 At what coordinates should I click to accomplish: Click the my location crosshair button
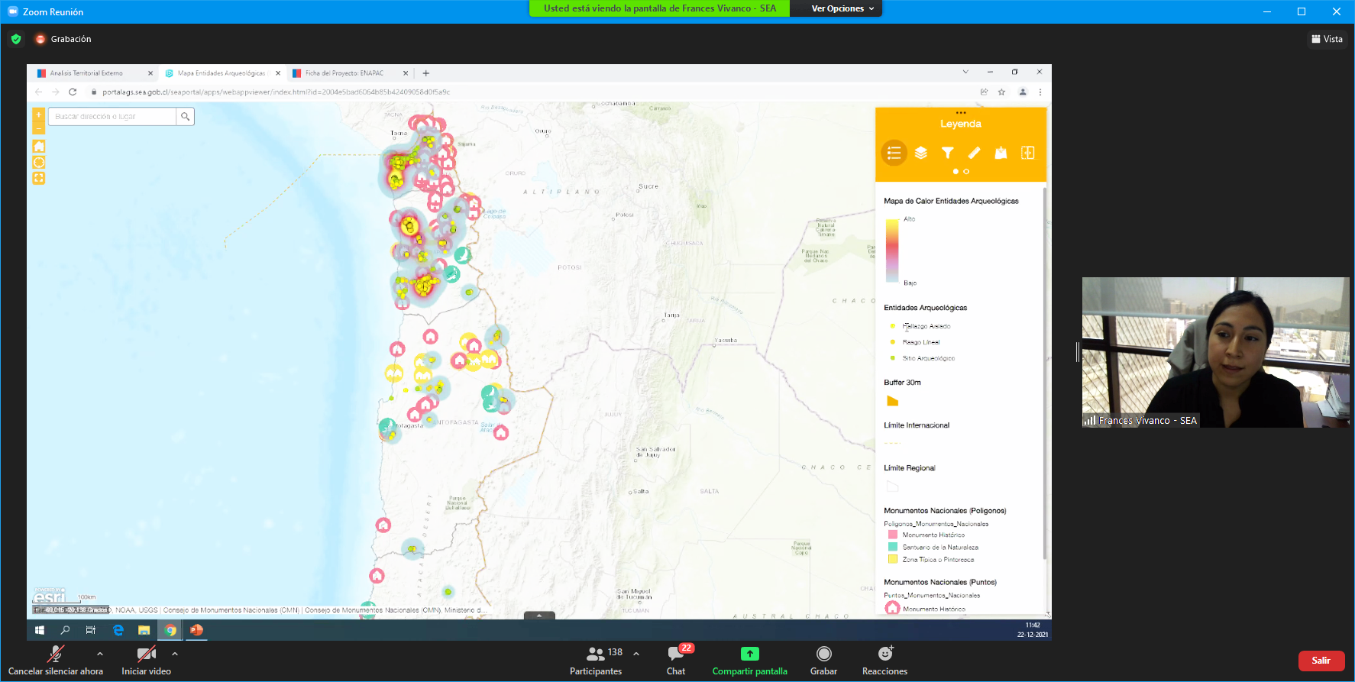pyautogui.click(x=39, y=162)
